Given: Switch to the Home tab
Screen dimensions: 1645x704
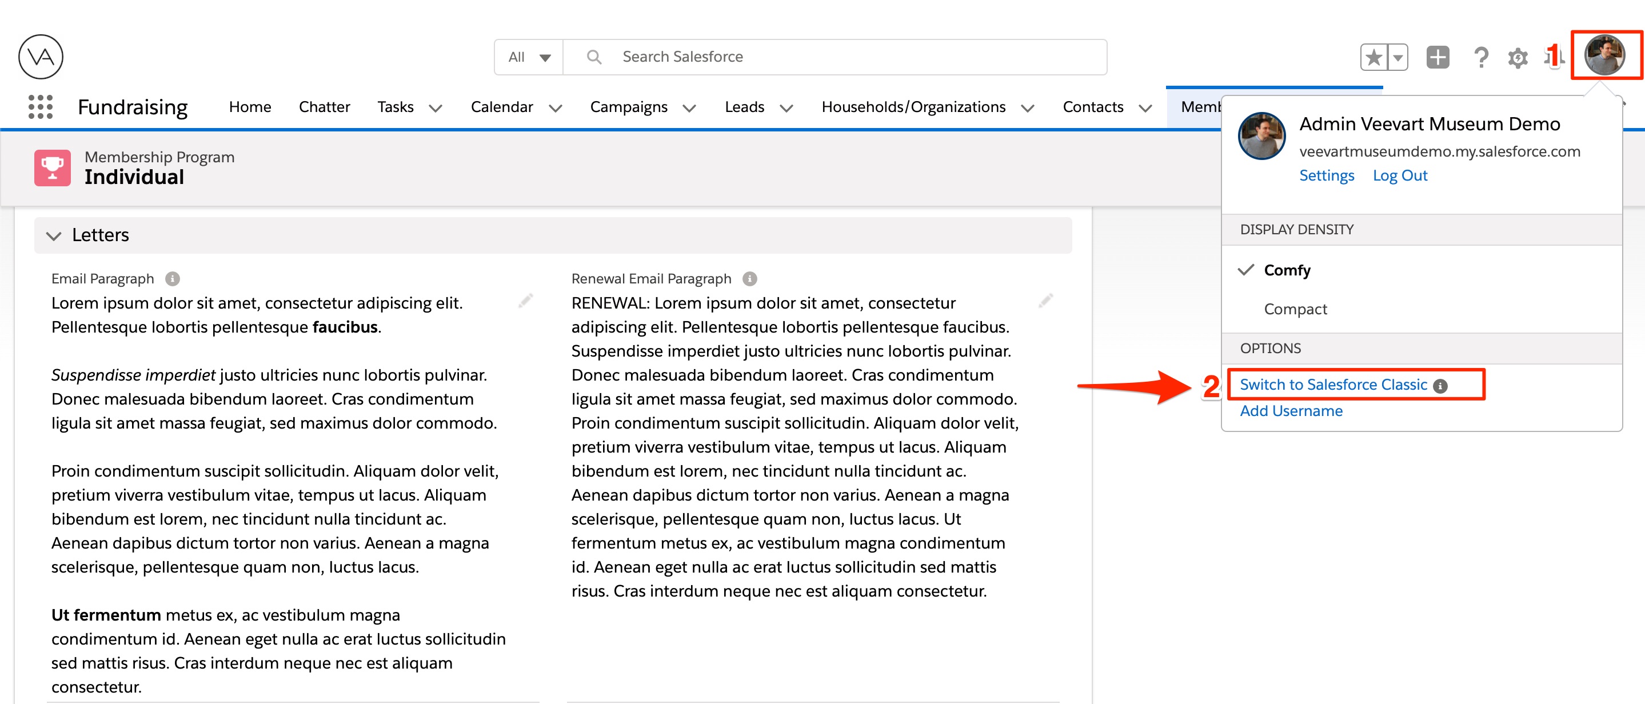Looking at the screenshot, I should [250, 107].
